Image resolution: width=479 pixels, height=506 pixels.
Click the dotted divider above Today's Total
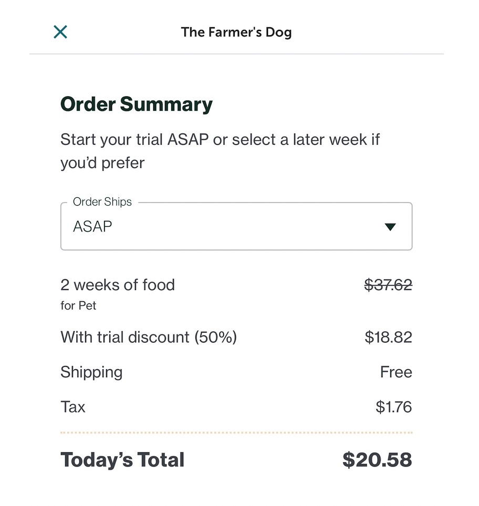(x=236, y=433)
